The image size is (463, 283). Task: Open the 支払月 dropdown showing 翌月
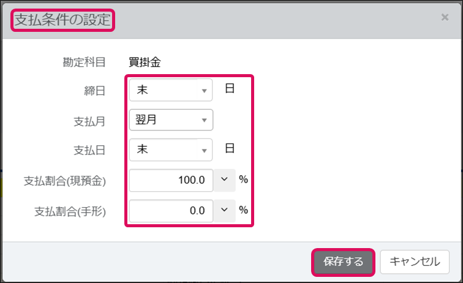pos(171,120)
